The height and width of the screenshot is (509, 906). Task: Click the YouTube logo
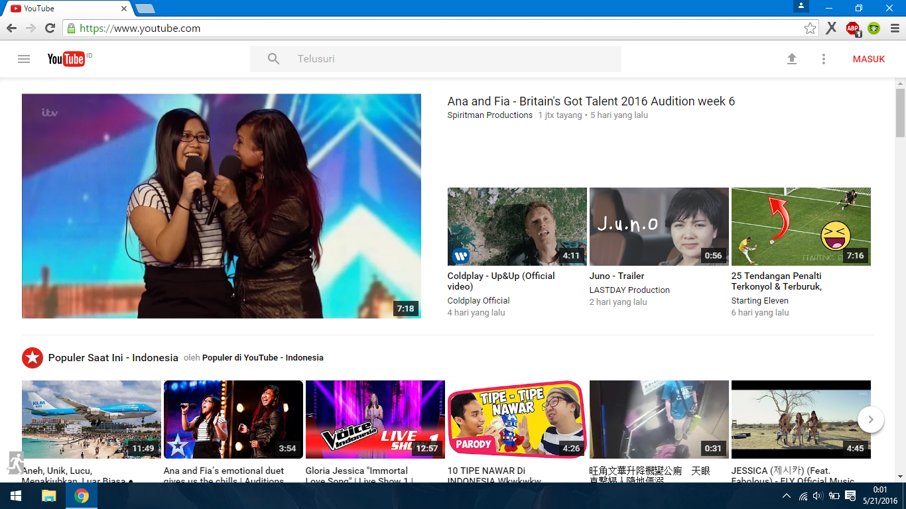66,58
